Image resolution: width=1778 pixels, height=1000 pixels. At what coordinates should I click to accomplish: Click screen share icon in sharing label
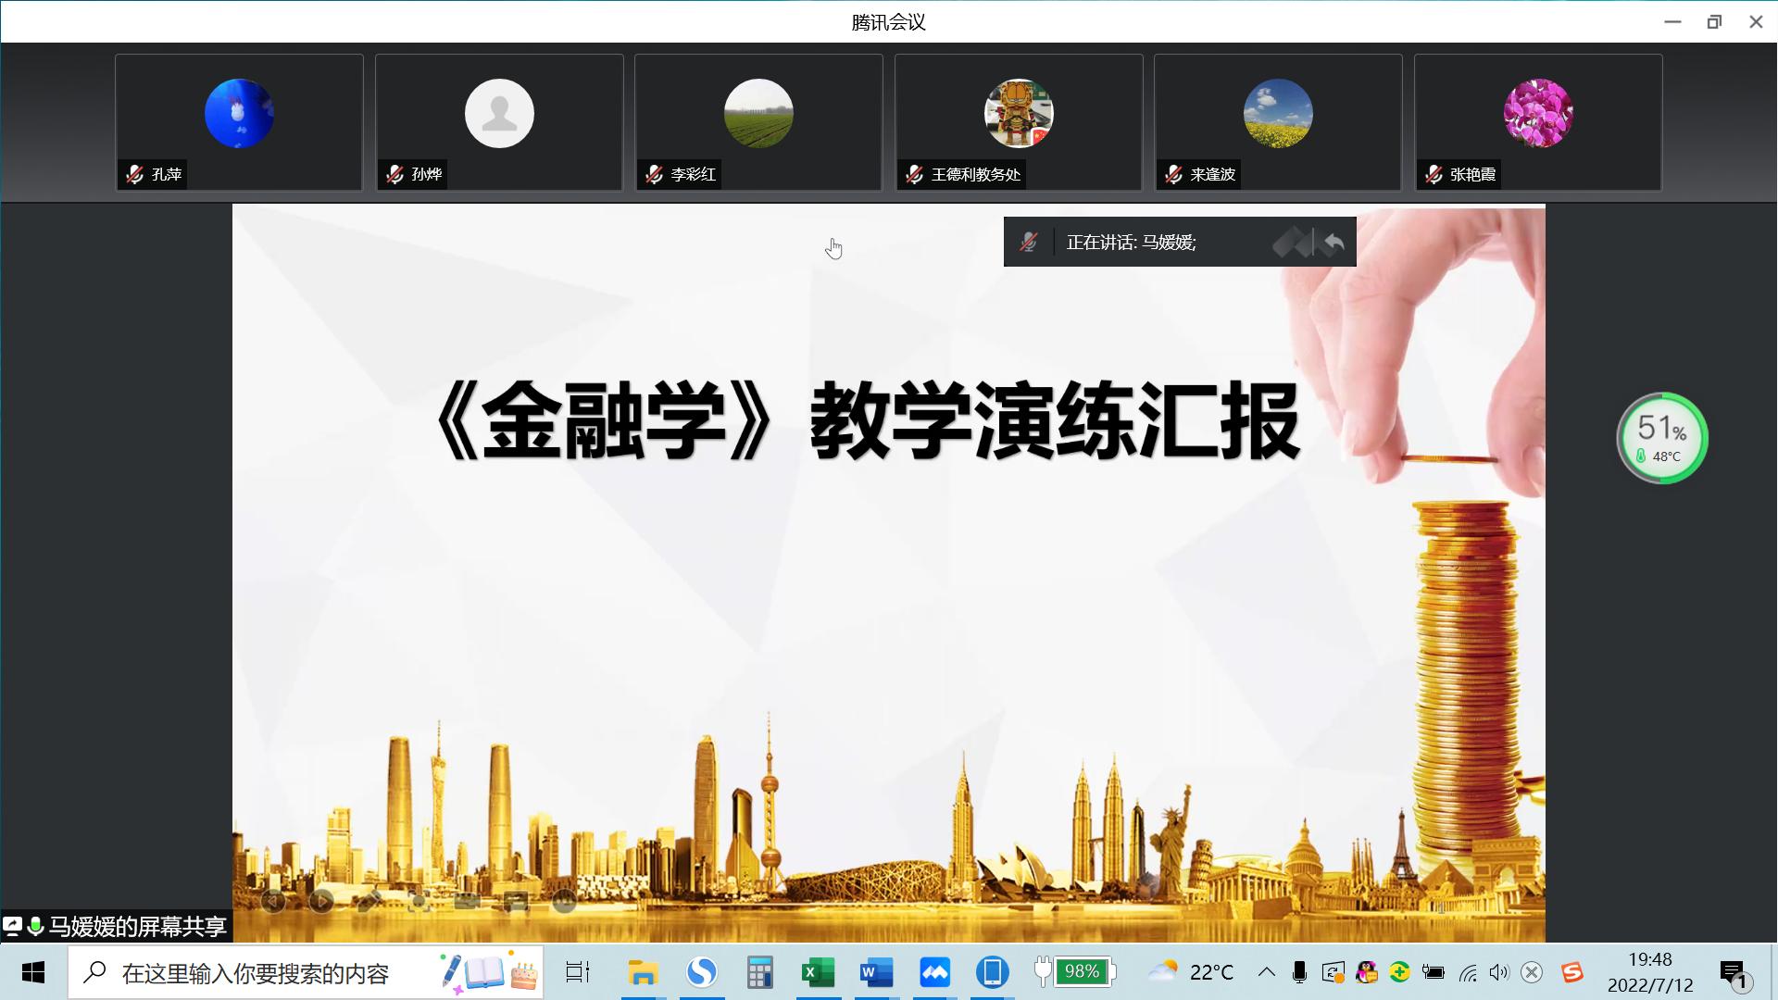pos(13,926)
